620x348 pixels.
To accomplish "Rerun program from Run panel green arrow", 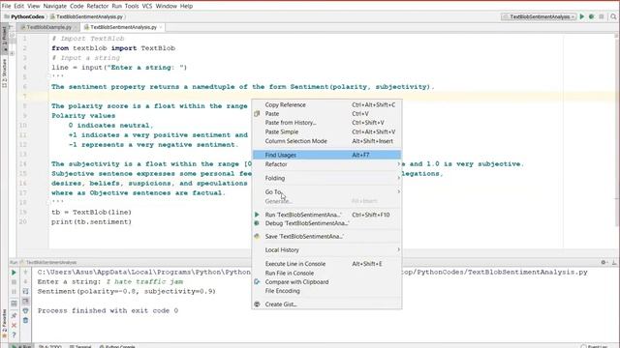I will point(14,273).
